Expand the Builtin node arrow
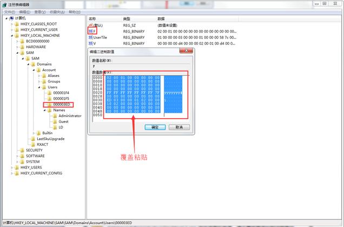The height and width of the screenshot is (227, 344). click(x=34, y=133)
